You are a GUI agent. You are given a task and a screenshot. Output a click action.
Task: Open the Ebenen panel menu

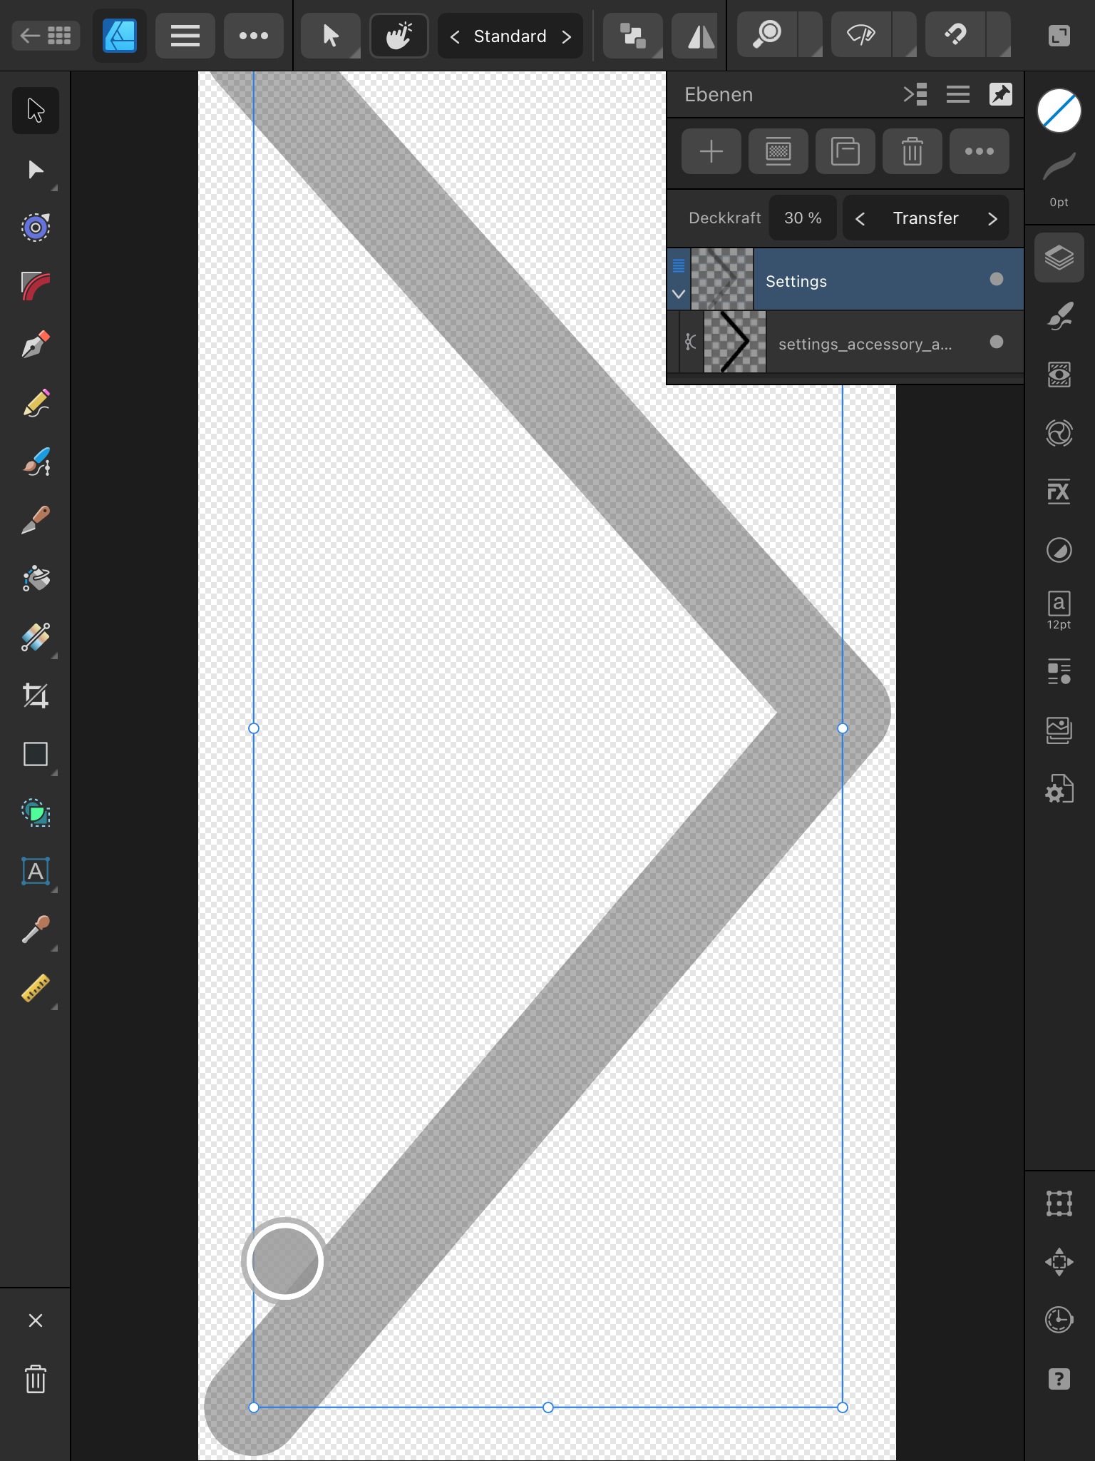[x=958, y=94]
